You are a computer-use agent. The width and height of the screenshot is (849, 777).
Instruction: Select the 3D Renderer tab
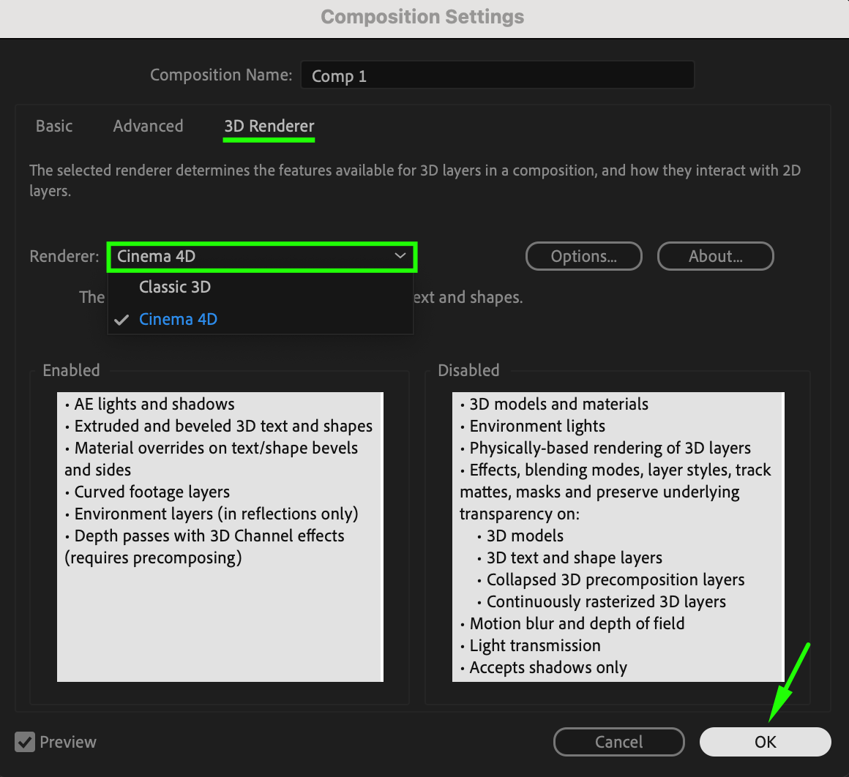tap(269, 126)
